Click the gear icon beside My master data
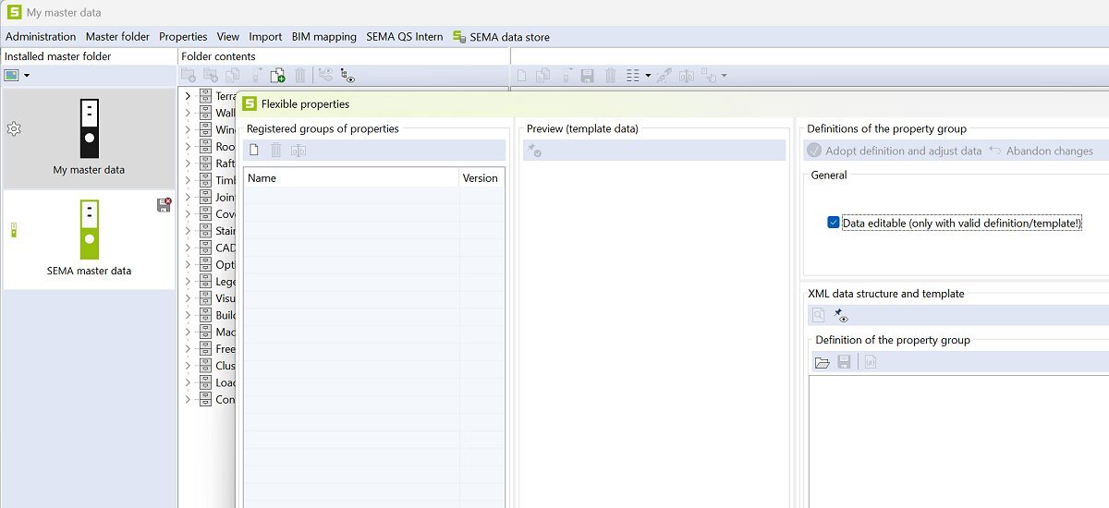The image size is (1109, 508). pos(14,129)
